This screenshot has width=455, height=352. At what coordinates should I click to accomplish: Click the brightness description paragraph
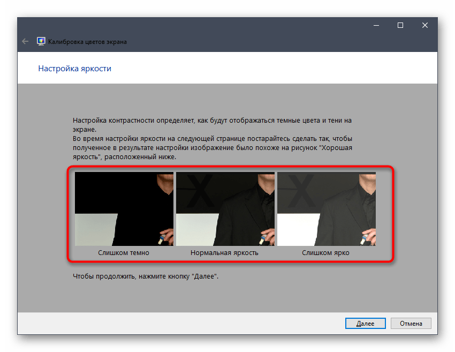(x=212, y=139)
